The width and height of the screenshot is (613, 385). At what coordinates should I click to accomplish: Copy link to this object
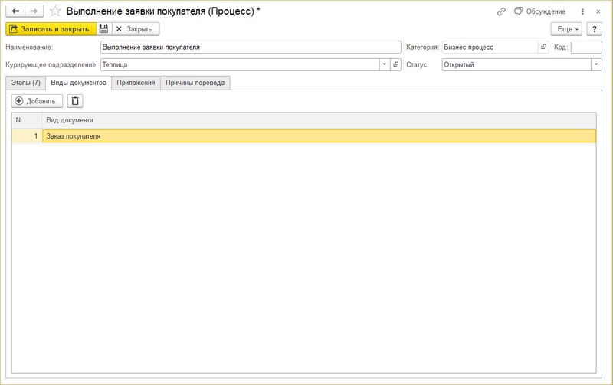click(x=501, y=11)
